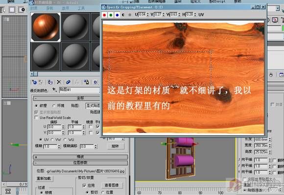Image resolution: width=284 pixels, height=195 pixels.
Task: Open MAXScript menu in main menu bar
Action: click(x=217, y=1)
